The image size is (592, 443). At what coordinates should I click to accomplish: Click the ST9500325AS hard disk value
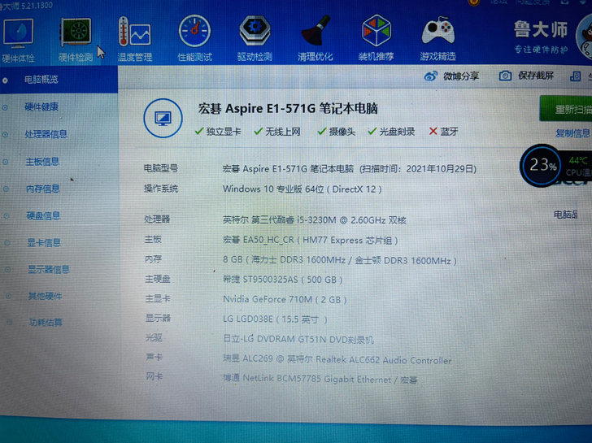(x=282, y=280)
